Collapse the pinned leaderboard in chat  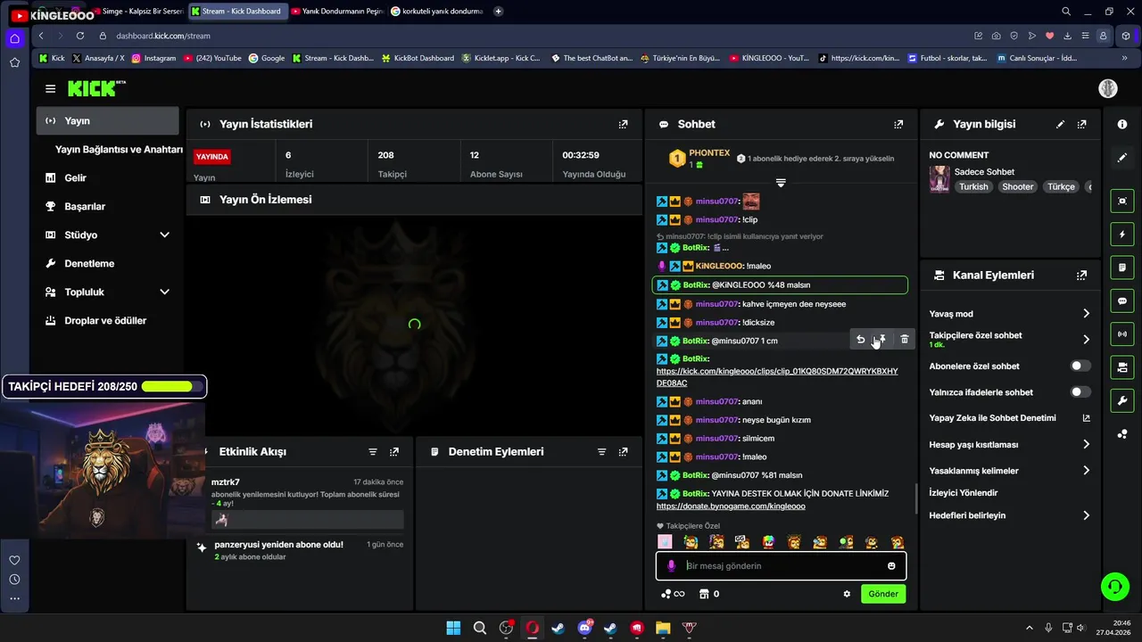pyautogui.click(x=781, y=183)
